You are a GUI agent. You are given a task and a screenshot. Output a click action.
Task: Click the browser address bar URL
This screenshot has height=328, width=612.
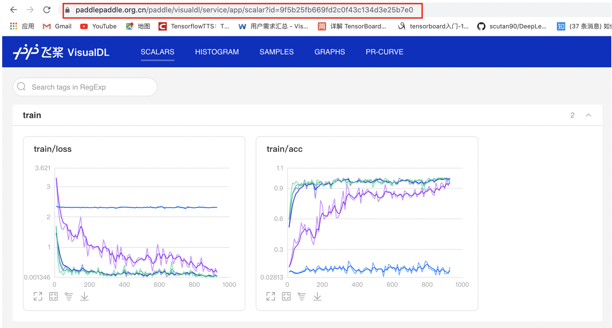[244, 10]
